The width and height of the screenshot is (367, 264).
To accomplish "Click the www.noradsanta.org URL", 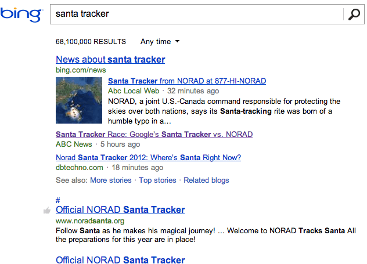I will pos(90,220).
